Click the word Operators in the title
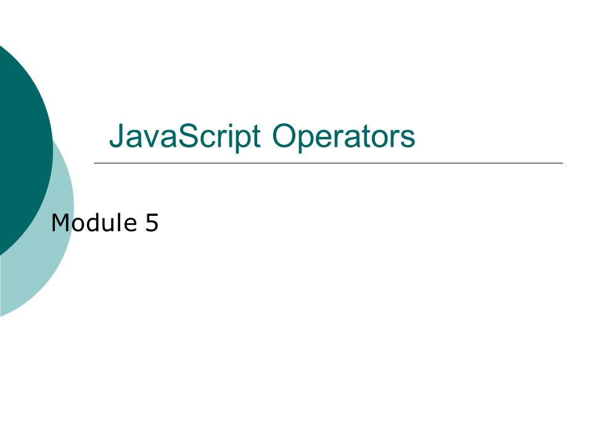592x444 pixels. pos(343,136)
